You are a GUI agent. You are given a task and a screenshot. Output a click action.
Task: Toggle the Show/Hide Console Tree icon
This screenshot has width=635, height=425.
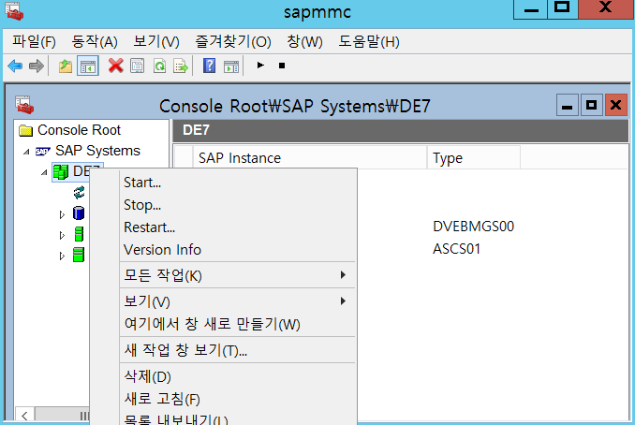(88, 66)
